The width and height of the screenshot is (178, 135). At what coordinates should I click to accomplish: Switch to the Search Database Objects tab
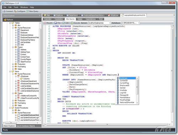[26, 126]
